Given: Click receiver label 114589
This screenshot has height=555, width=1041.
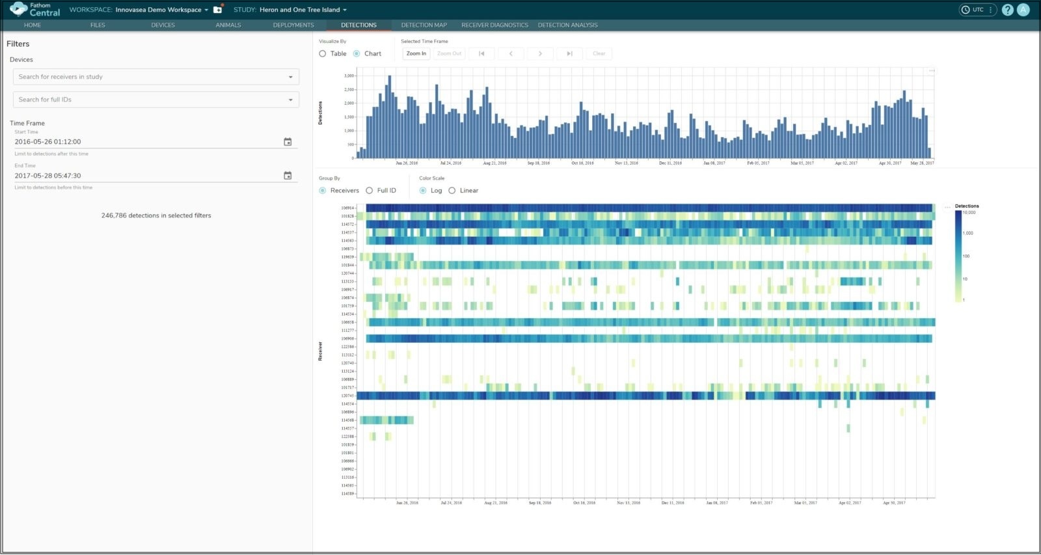Looking at the screenshot, I should [347, 494].
